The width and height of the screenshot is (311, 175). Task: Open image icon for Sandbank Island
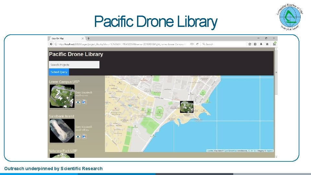coord(84,136)
